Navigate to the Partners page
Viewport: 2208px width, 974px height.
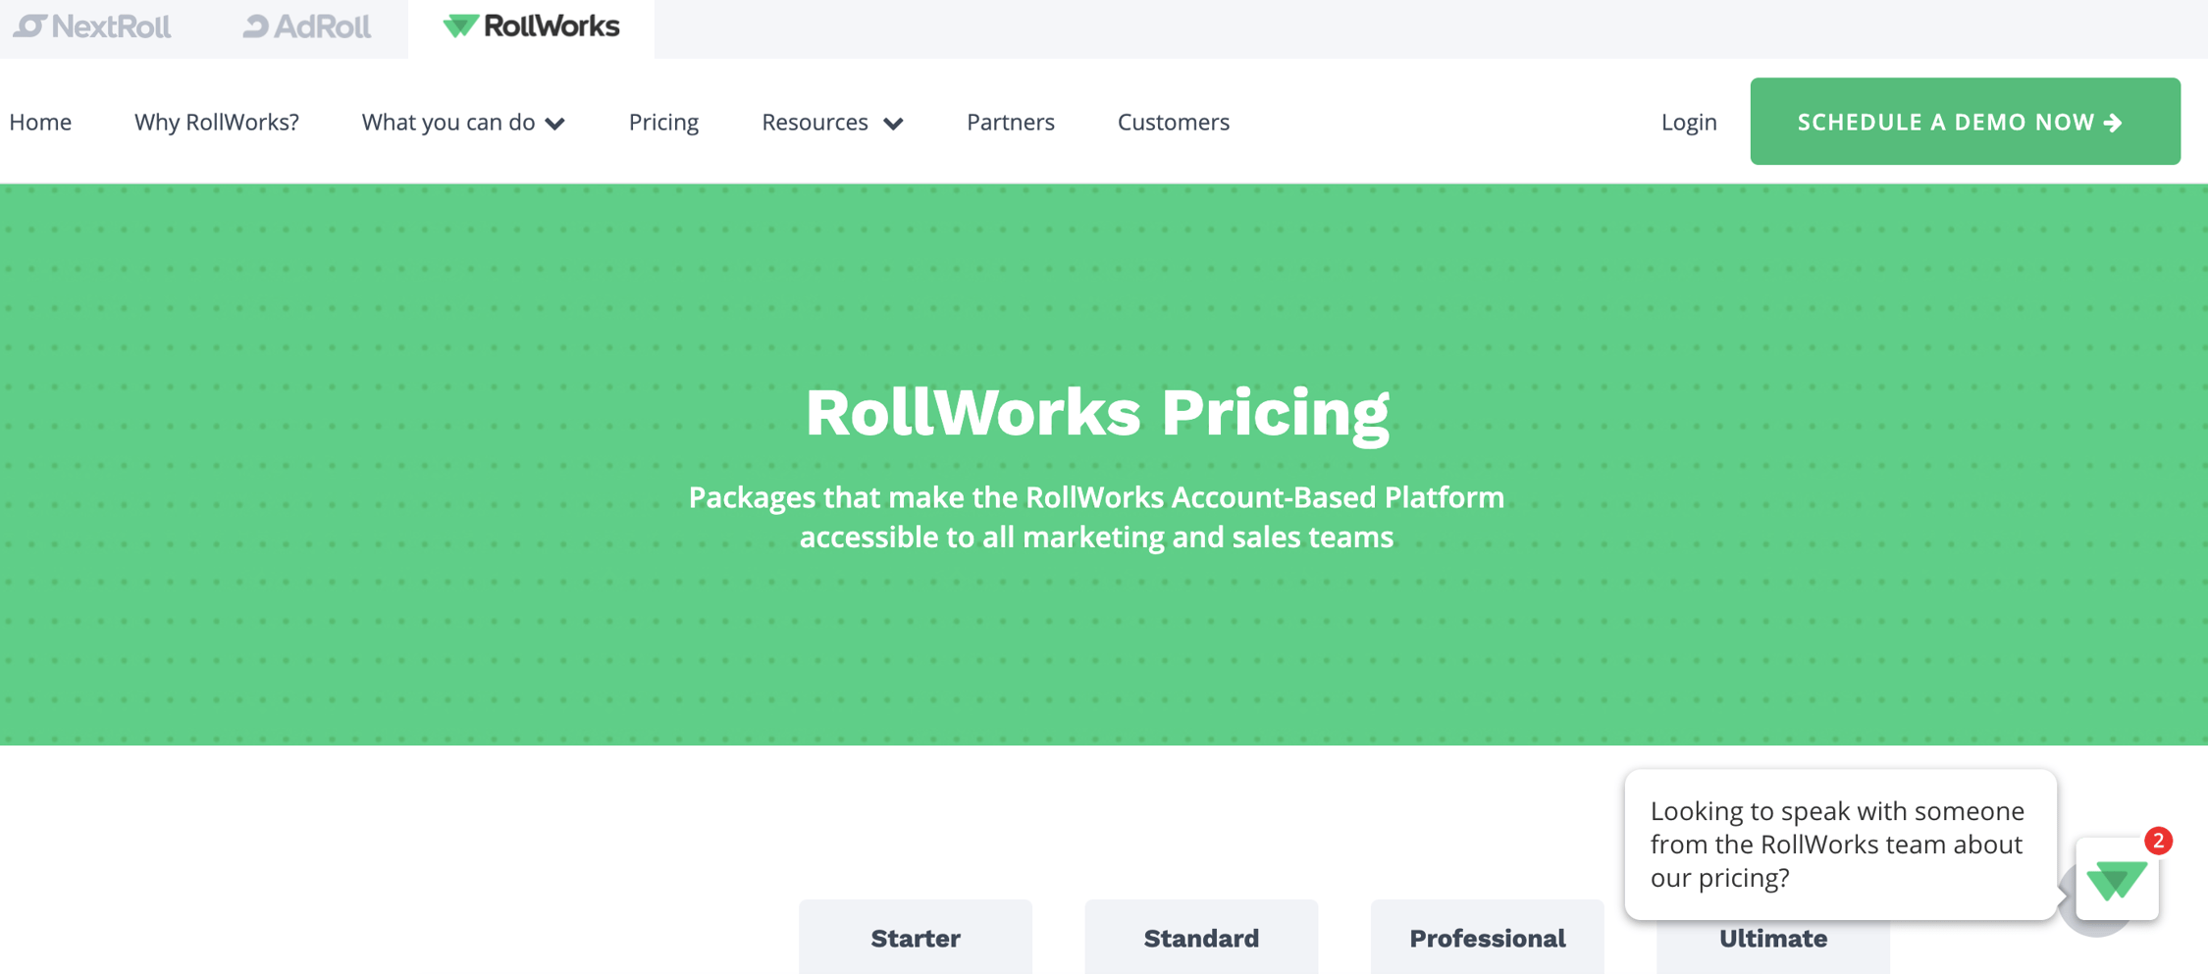point(1010,123)
